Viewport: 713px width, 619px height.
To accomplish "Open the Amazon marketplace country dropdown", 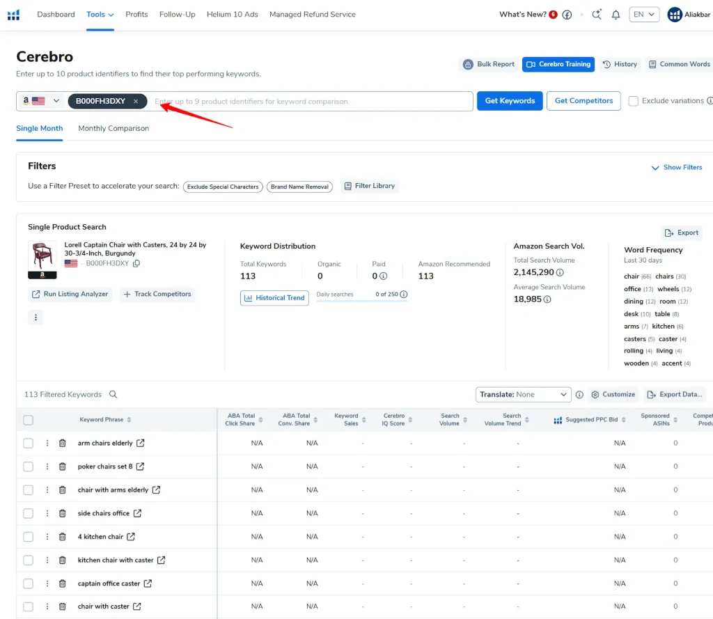I will [x=42, y=101].
